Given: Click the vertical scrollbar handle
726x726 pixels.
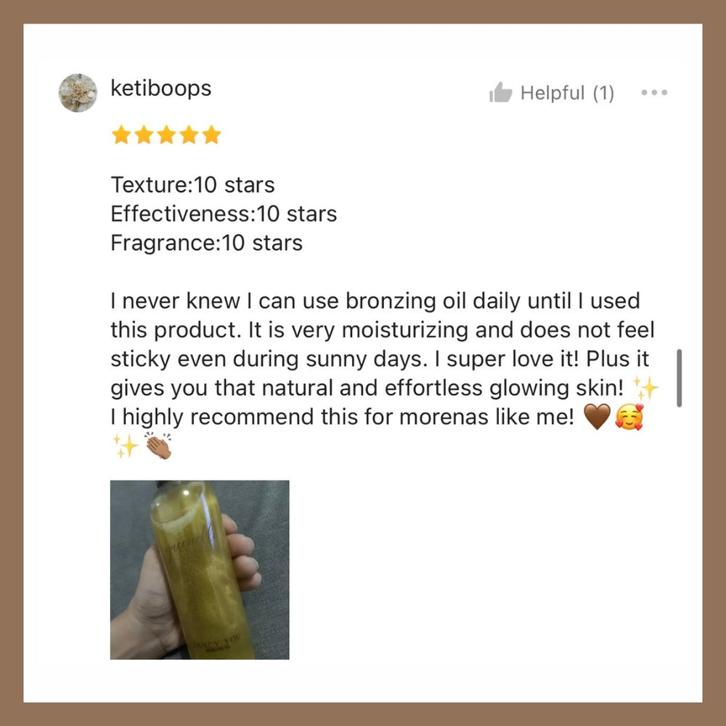Looking at the screenshot, I should (679, 378).
